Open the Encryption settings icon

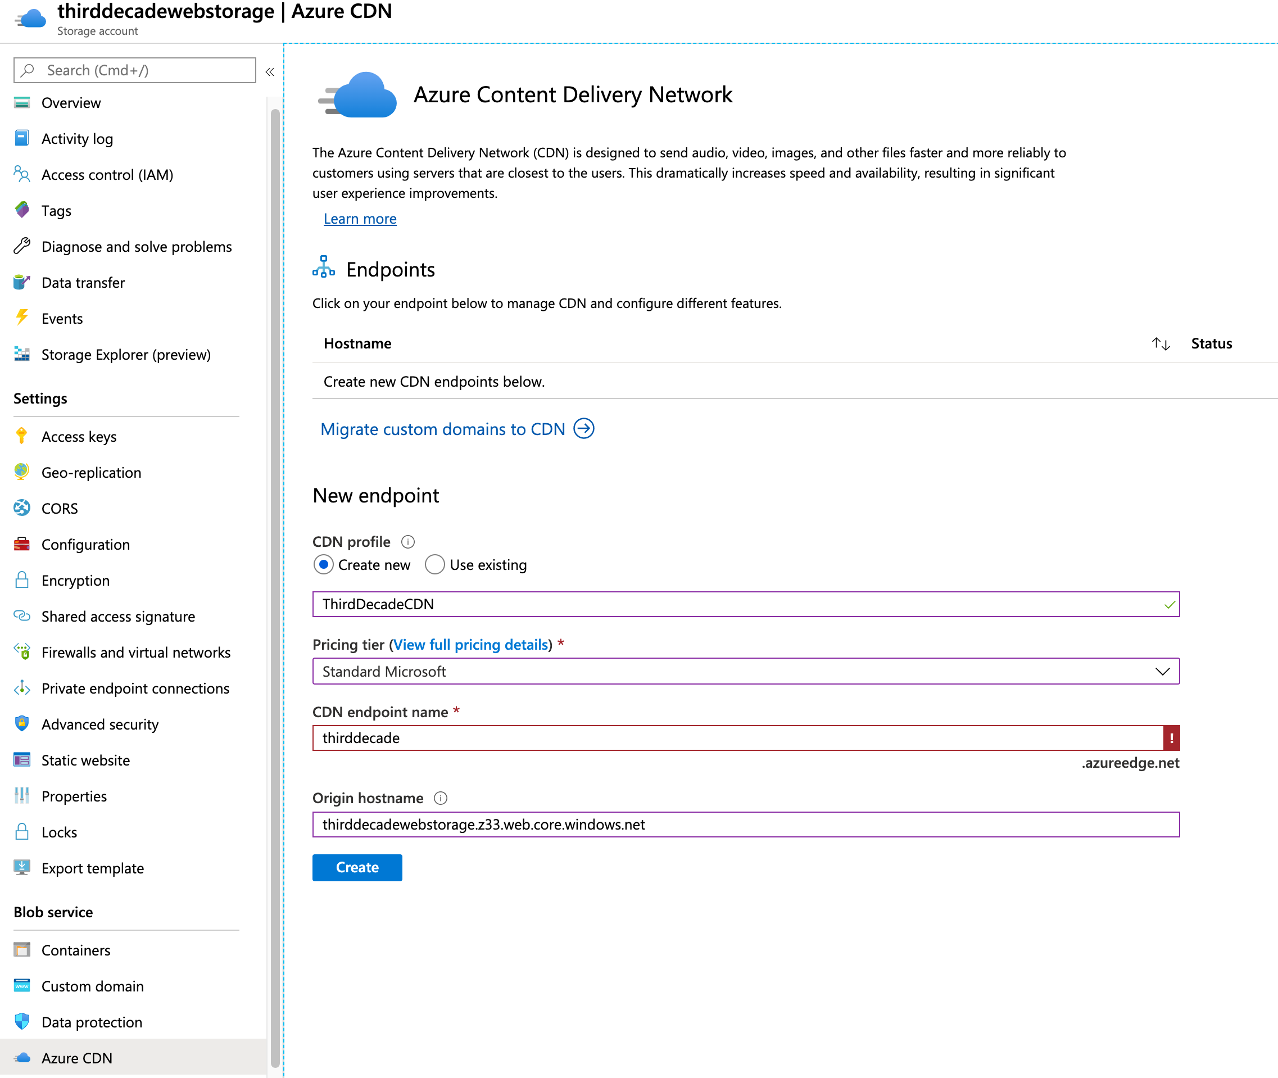point(22,580)
